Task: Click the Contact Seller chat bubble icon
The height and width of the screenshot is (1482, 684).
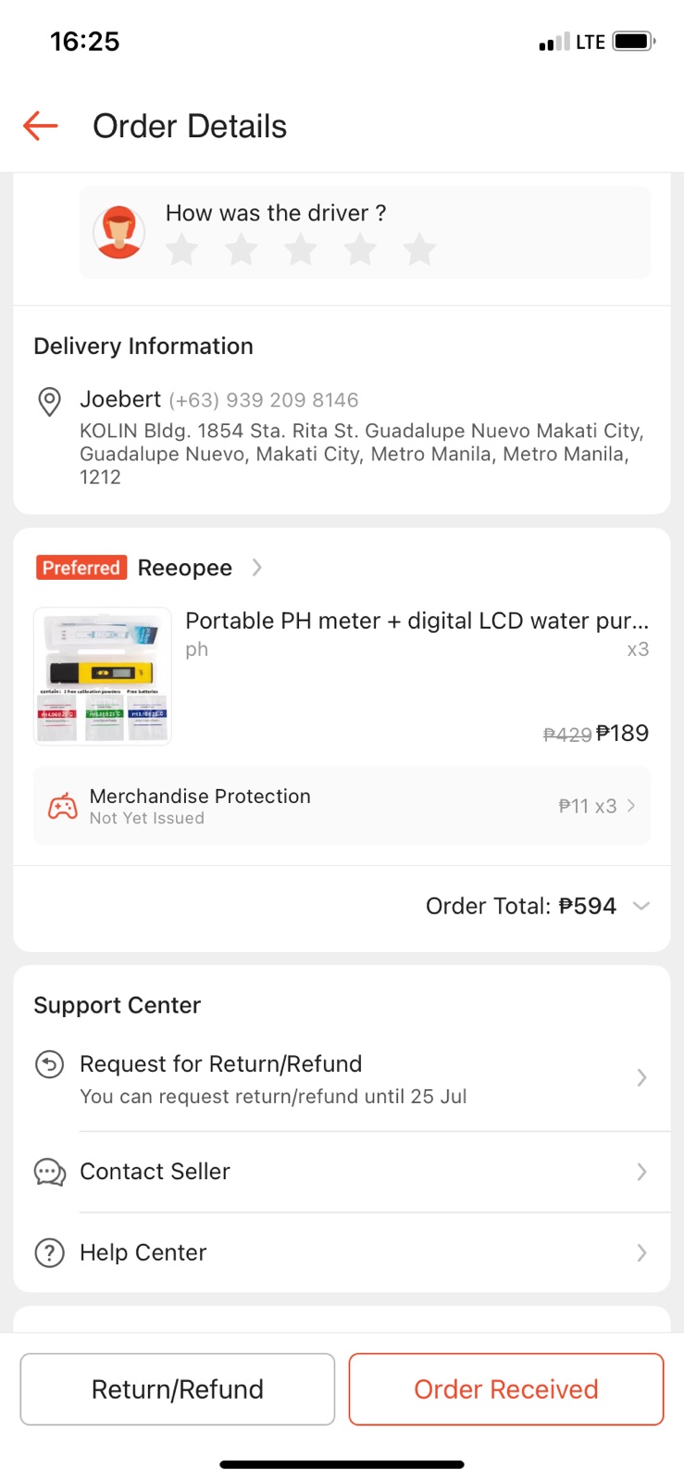Action: (x=49, y=1172)
